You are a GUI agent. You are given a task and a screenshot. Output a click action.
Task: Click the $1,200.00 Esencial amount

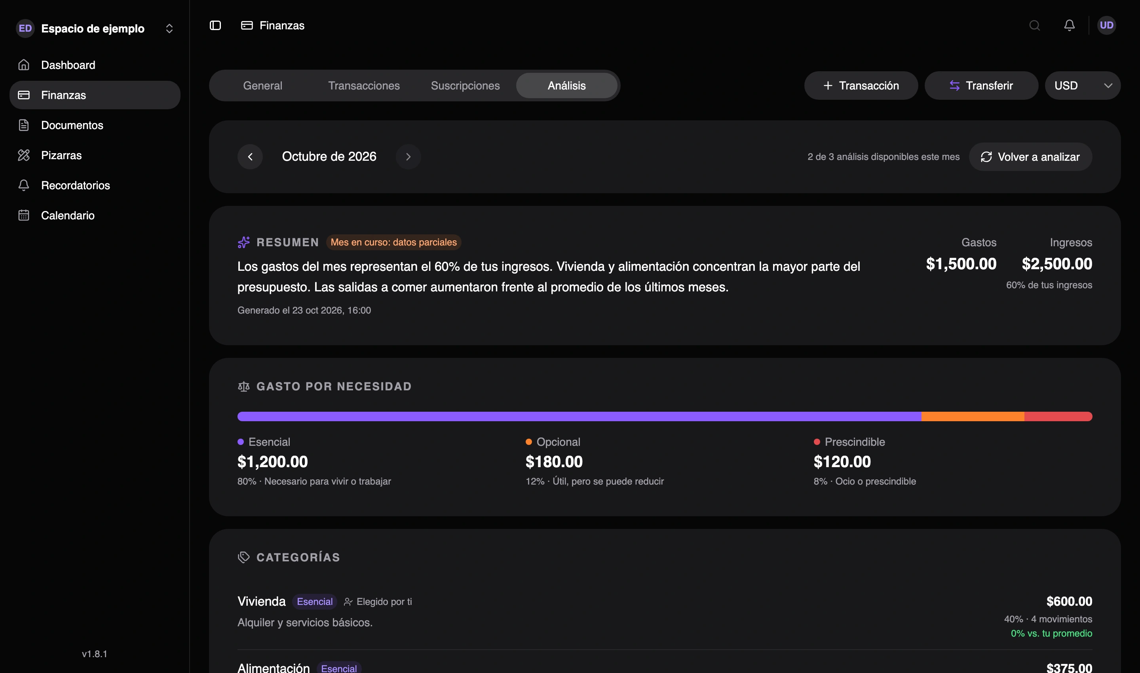pos(272,462)
